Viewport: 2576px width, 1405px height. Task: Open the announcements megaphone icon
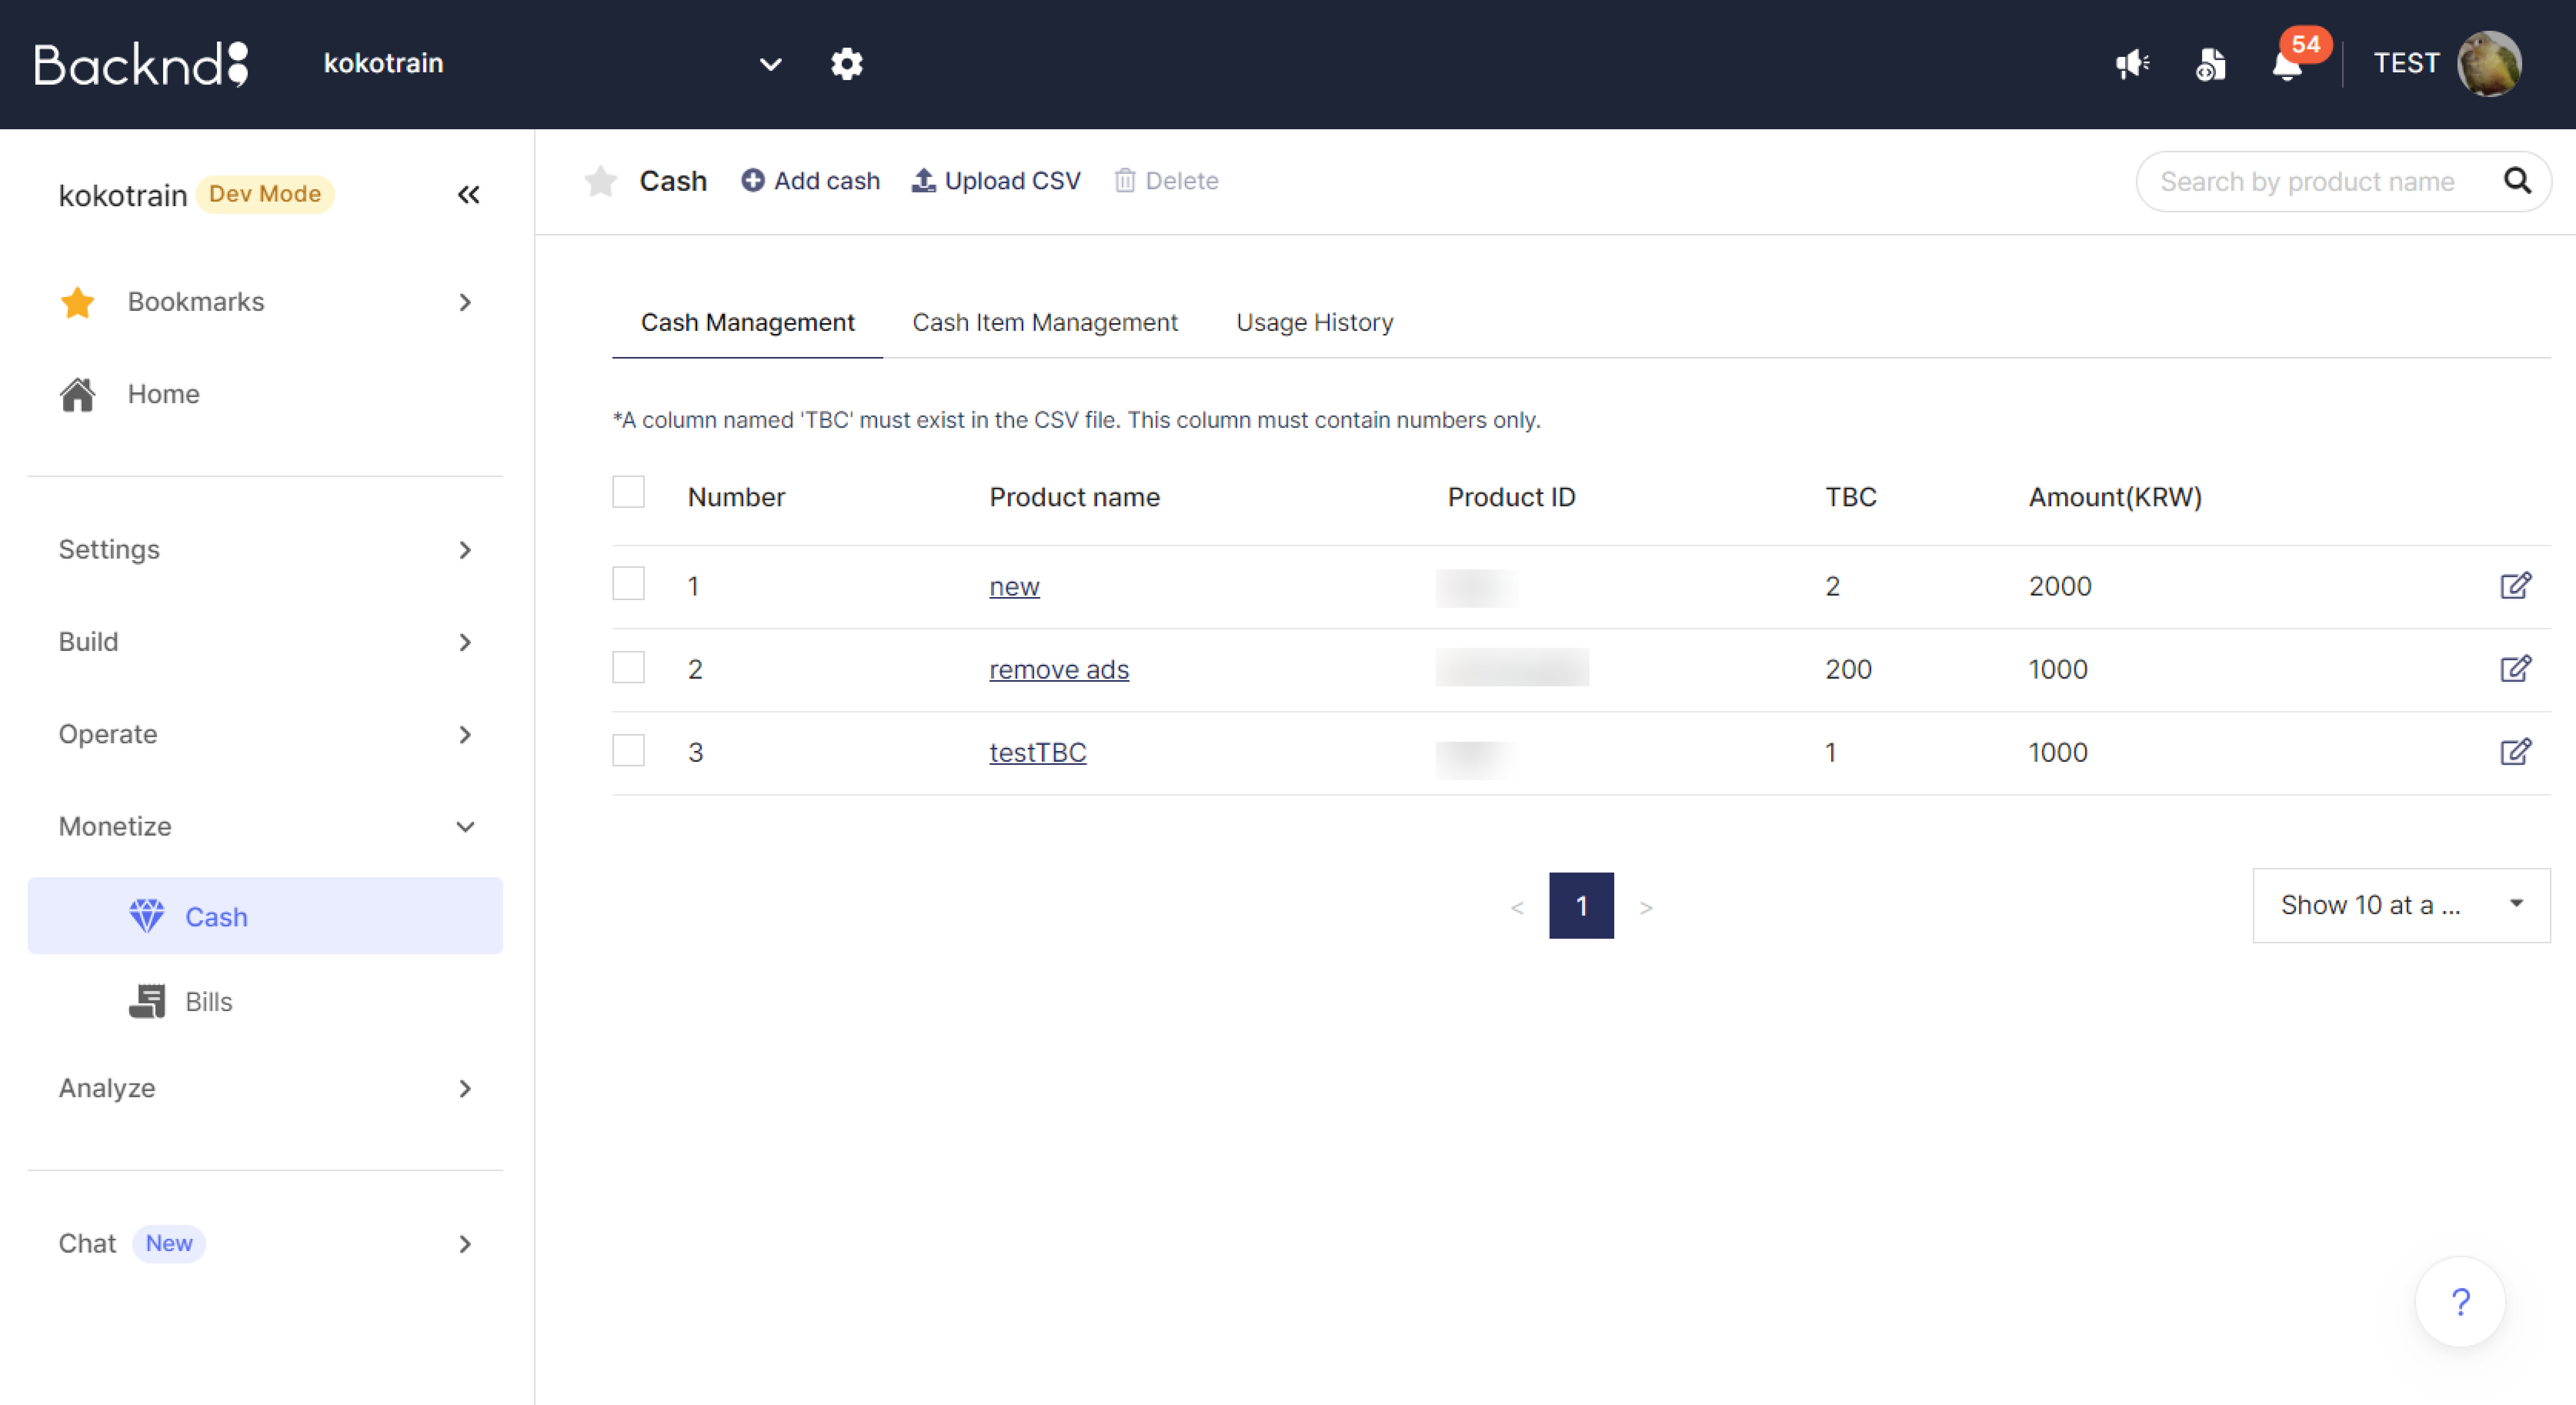[x=2132, y=64]
